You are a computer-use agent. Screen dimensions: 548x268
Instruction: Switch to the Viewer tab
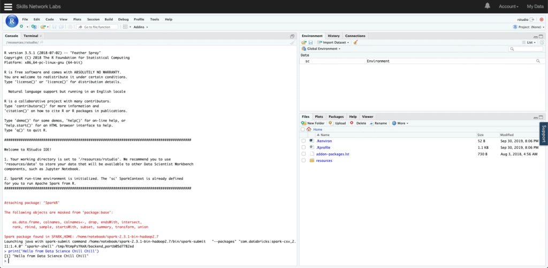coord(367,117)
